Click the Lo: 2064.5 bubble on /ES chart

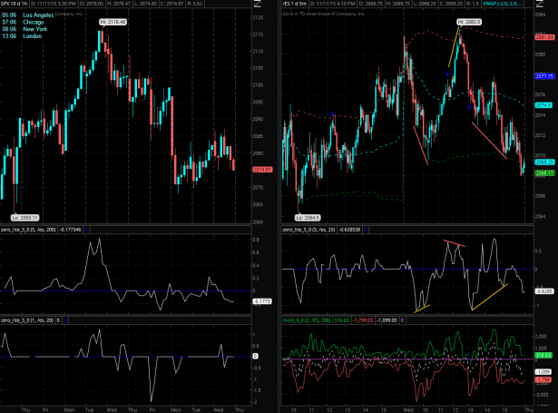(310, 218)
